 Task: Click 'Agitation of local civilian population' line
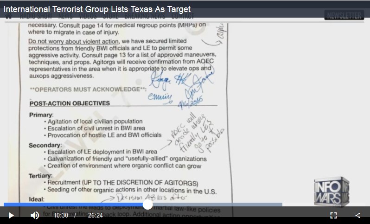(95, 122)
